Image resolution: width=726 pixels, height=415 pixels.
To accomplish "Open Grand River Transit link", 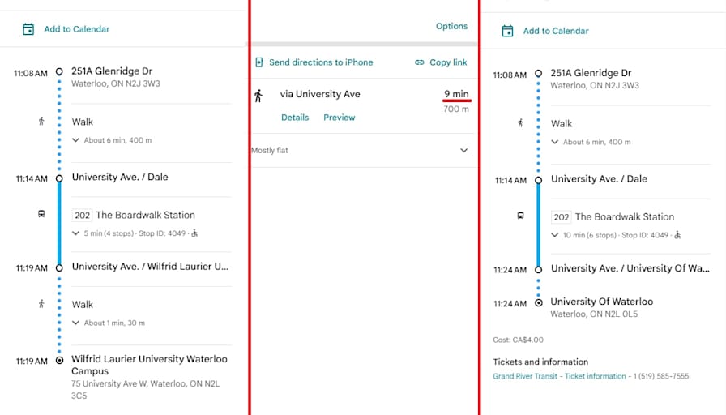I will coord(525,376).
